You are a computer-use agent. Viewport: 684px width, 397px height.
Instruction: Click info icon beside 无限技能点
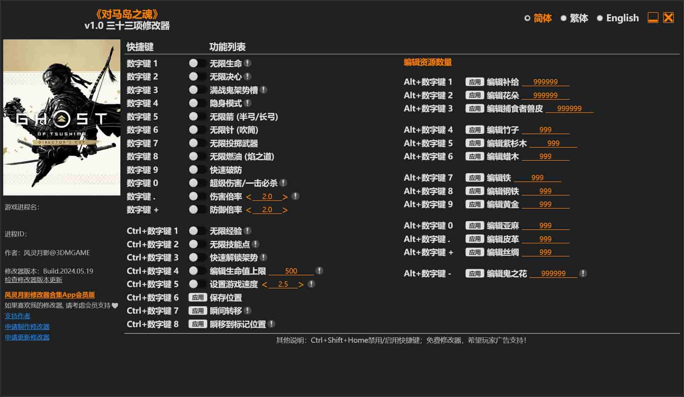pos(255,244)
